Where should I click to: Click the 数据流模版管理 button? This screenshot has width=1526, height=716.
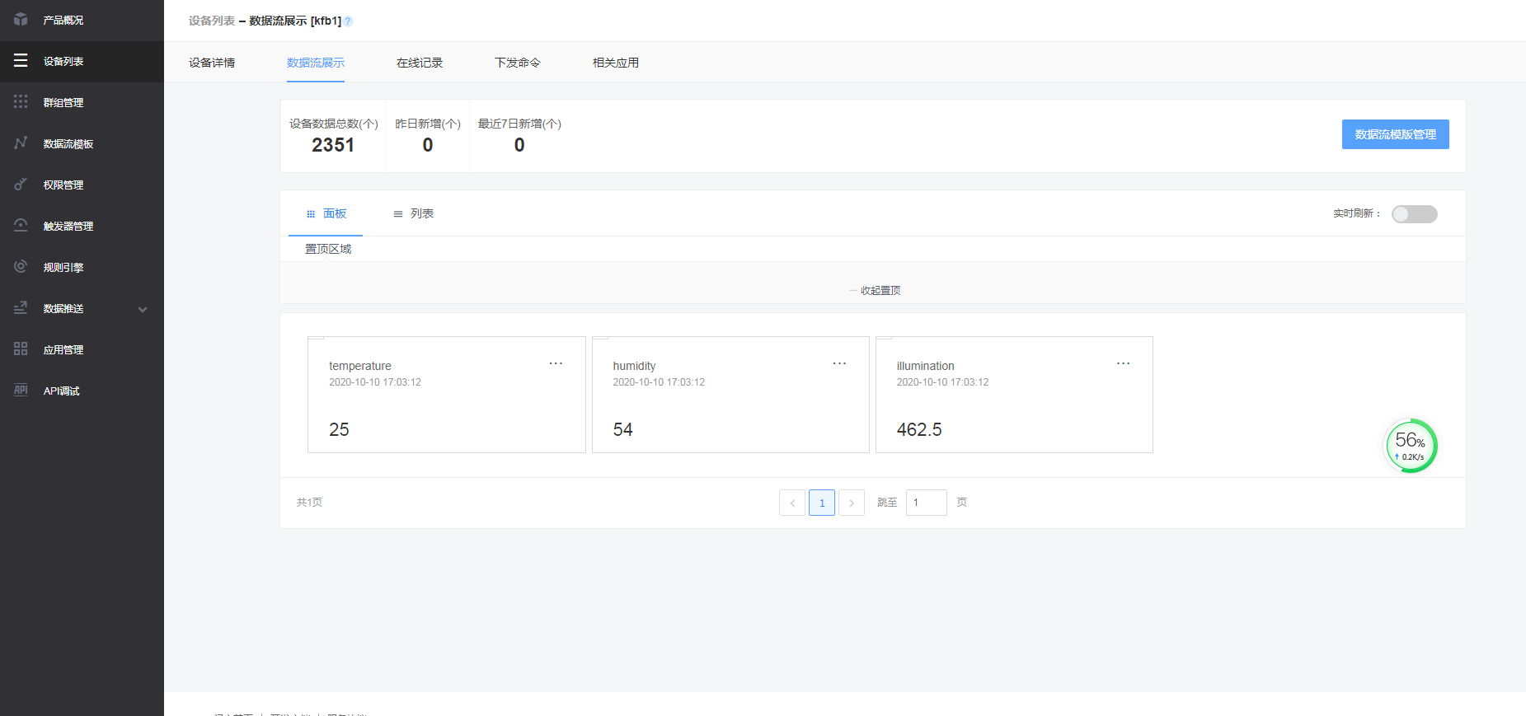[x=1396, y=134]
